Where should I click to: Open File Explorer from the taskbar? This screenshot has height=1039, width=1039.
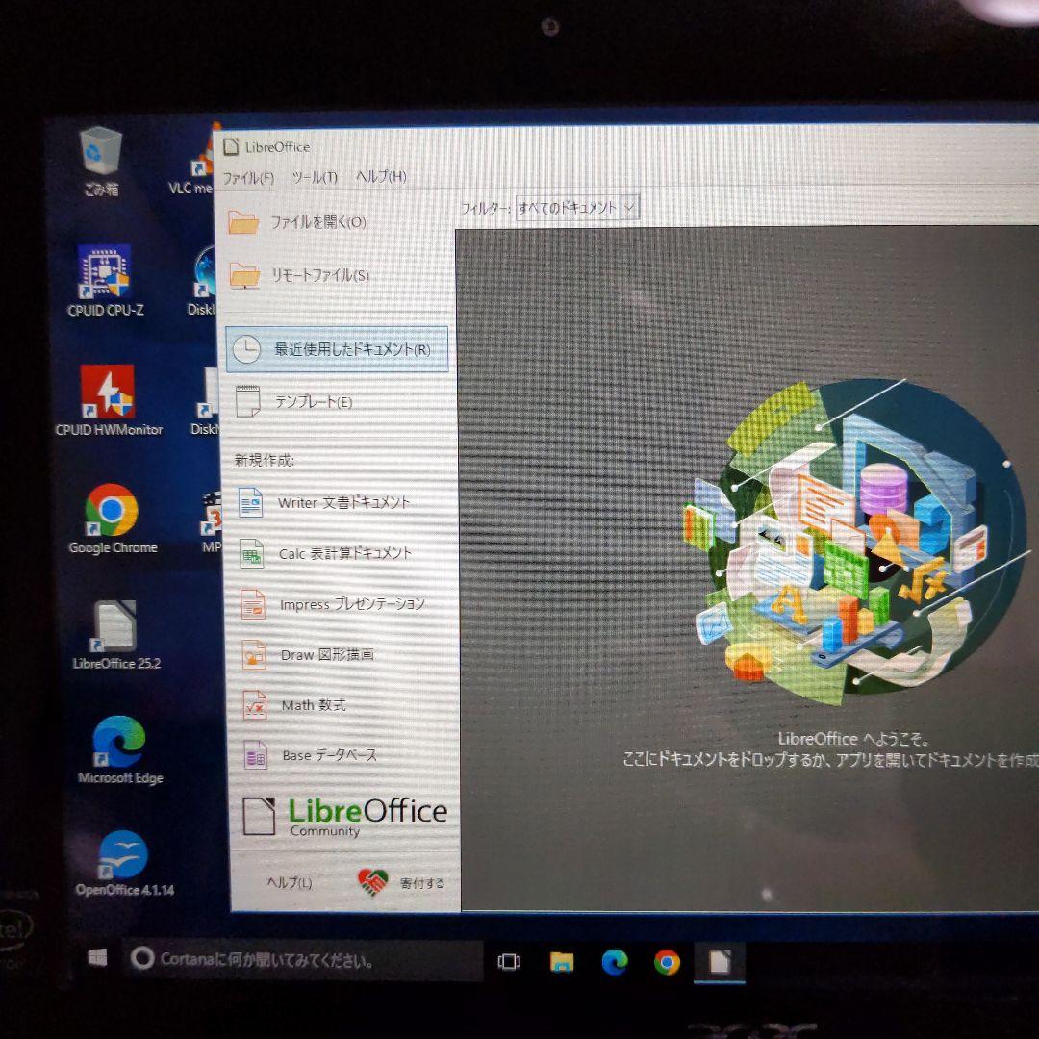coord(562,961)
